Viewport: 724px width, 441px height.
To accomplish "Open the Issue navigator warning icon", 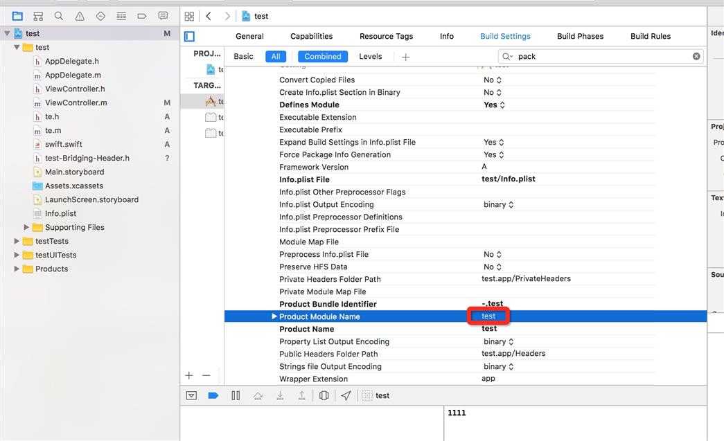I will pos(80,16).
